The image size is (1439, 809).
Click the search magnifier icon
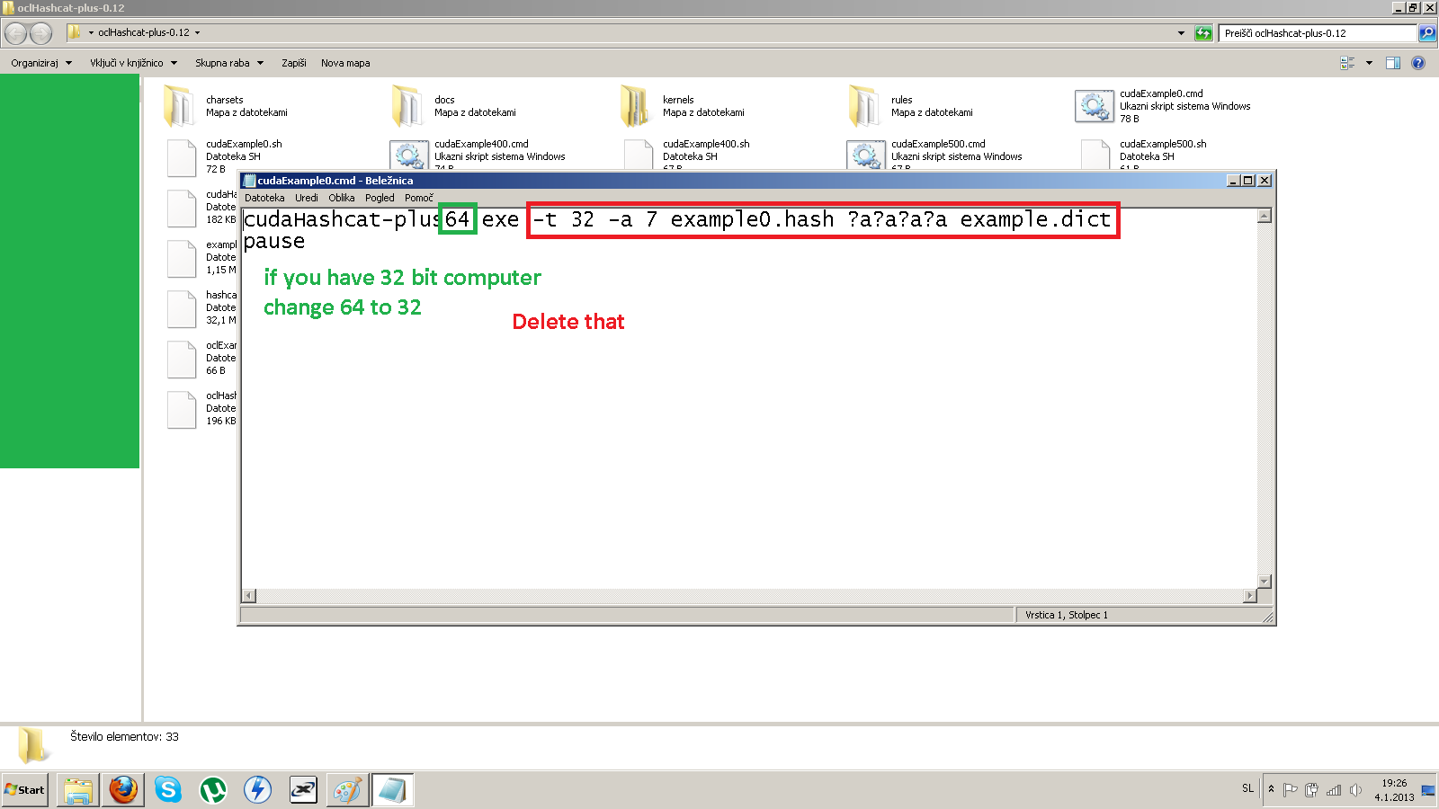coord(1427,33)
